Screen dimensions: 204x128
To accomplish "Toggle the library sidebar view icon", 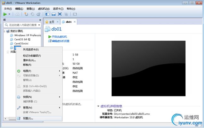I will (x=47, y=14).
